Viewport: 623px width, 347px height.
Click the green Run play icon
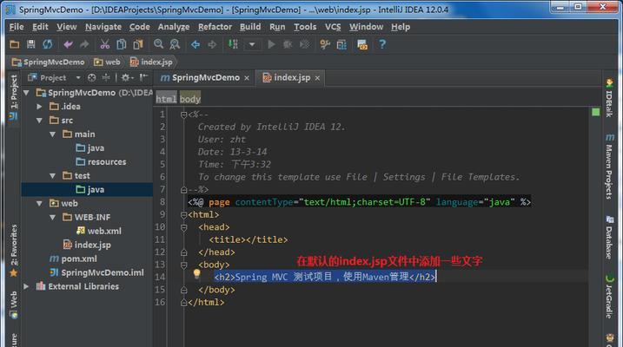pos(271,44)
